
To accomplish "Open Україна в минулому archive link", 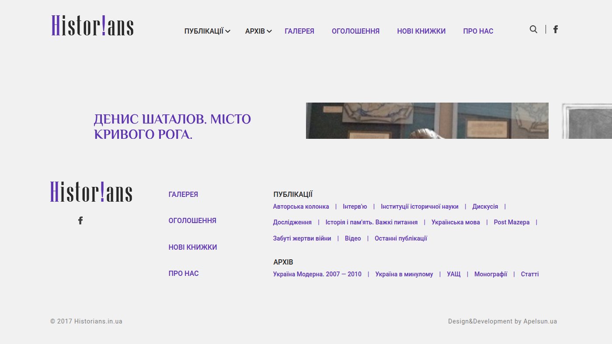I will click(404, 274).
